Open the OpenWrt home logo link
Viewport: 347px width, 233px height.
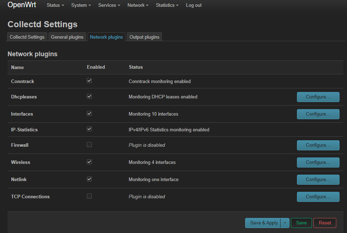22,5
